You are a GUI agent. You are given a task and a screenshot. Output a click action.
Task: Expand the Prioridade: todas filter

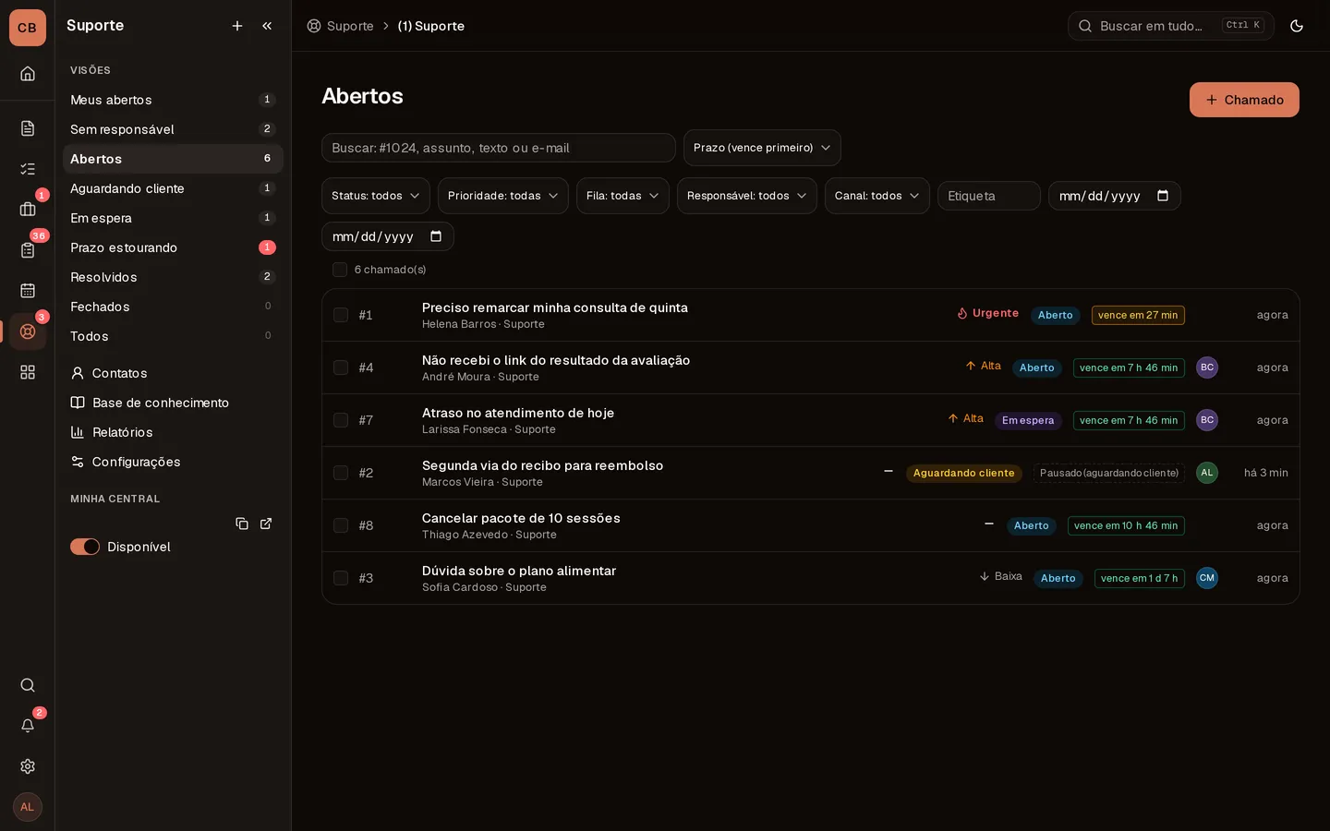click(x=503, y=196)
